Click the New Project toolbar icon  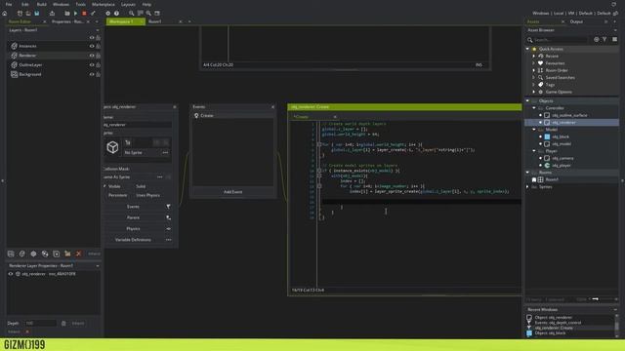click(x=20, y=13)
